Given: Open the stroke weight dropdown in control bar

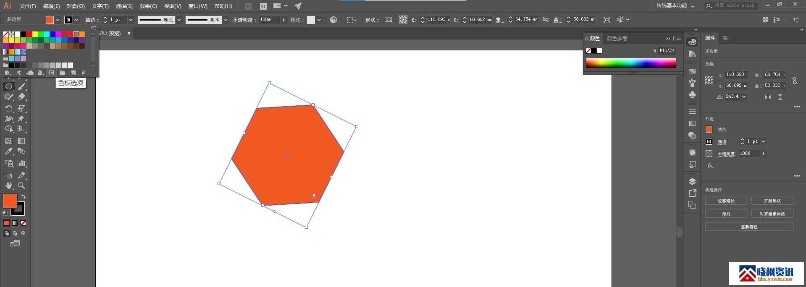Looking at the screenshot, I should (x=131, y=20).
